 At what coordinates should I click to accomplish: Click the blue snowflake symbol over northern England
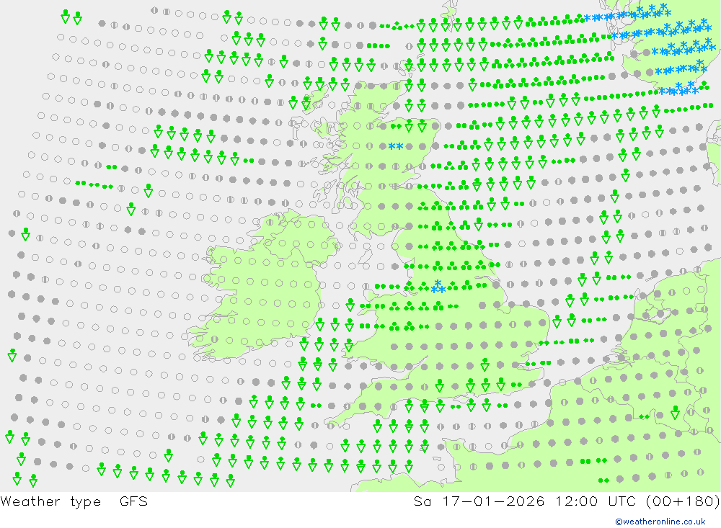438,286
